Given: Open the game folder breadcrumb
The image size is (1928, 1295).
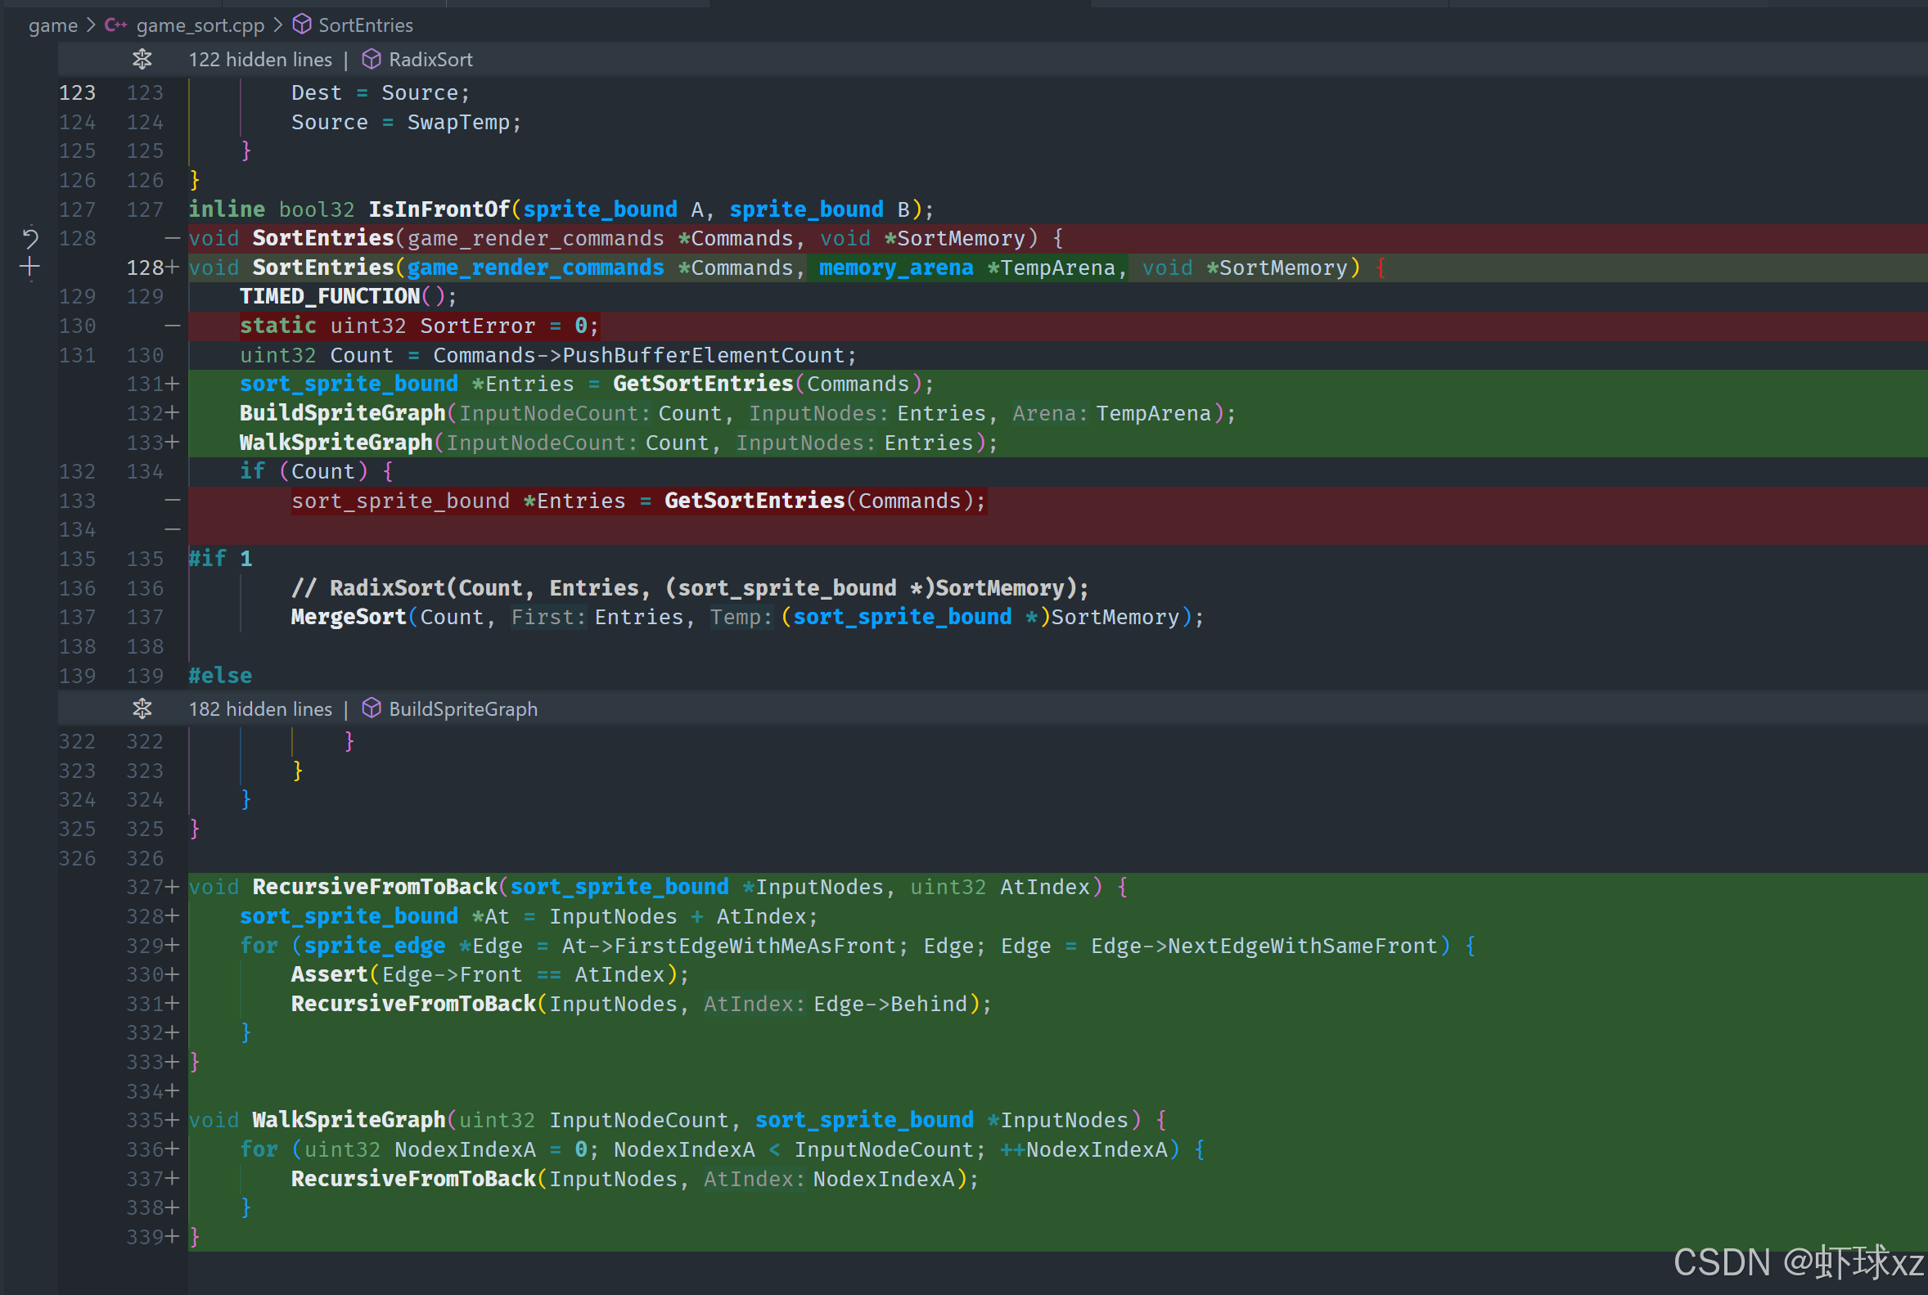Looking at the screenshot, I should tap(53, 25).
